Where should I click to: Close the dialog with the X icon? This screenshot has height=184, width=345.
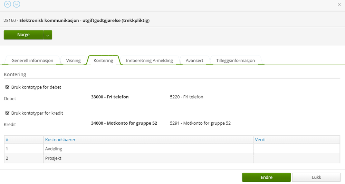[339, 4]
